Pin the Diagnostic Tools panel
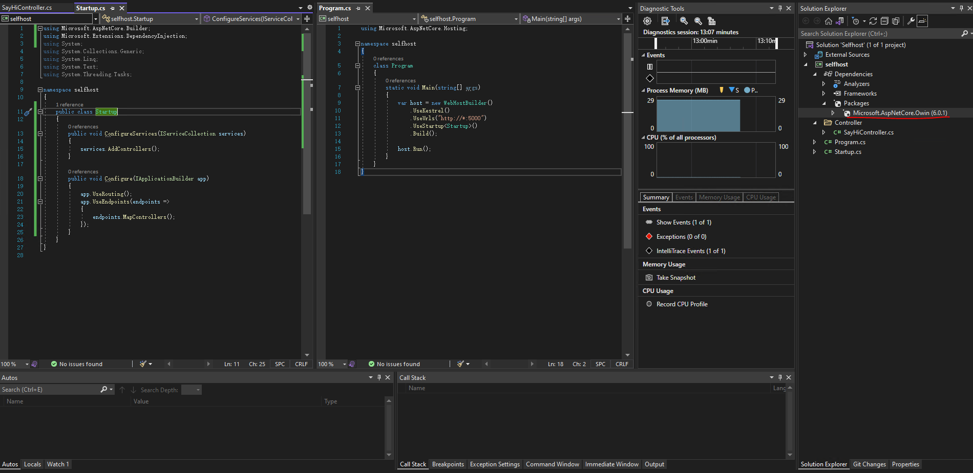The width and height of the screenshot is (973, 473). 780,8
